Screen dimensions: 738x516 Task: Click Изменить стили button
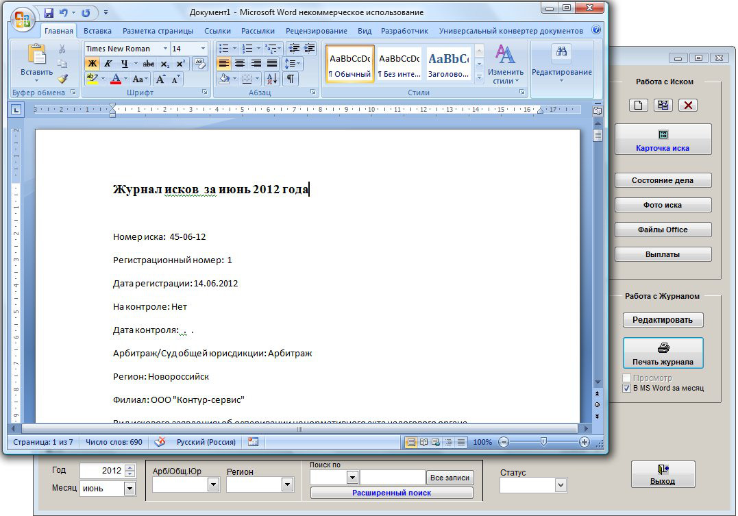click(506, 65)
